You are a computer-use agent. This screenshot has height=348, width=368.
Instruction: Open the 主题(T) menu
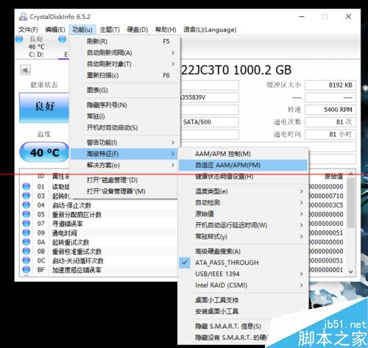pyautogui.click(x=110, y=29)
